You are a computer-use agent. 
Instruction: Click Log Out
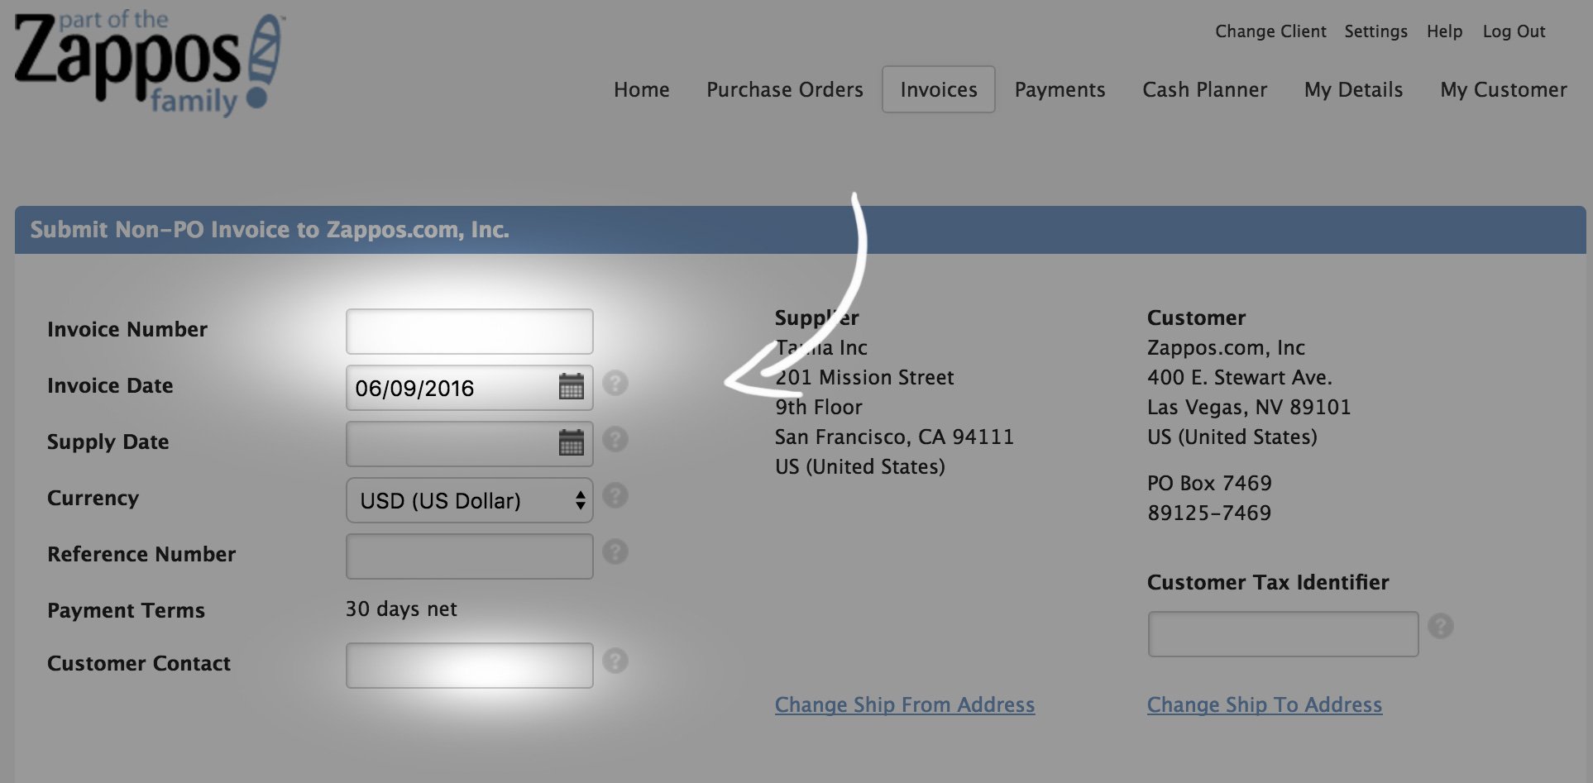(1514, 31)
